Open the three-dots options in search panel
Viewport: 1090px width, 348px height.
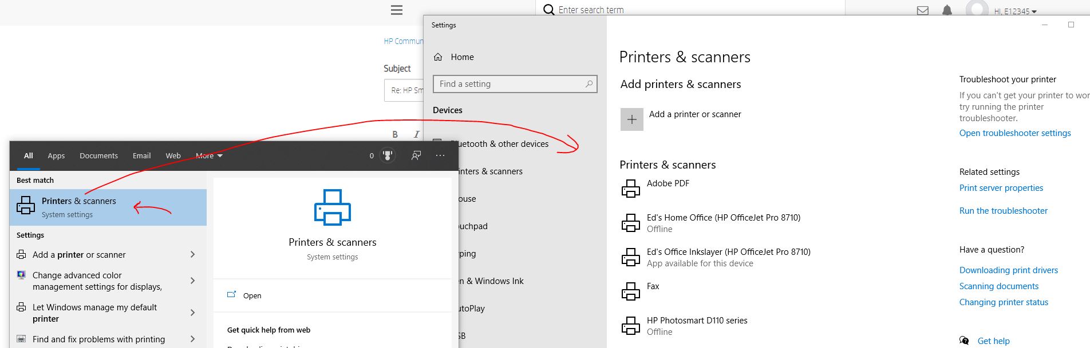coord(440,155)
